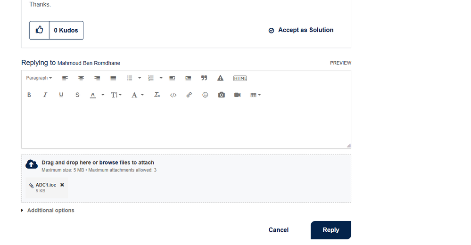This screenshot has width=471, height=245.
Task: Open the insert link dialog
Action: tap(189, 95)
